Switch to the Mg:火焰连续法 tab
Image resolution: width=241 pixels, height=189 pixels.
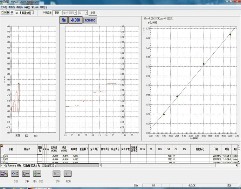tap(46, 165)
